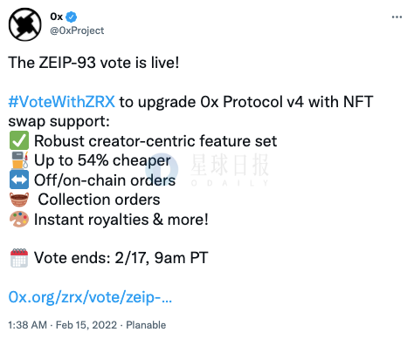Viewport: 414px width, 339px height.
Task: Click the basket emoji
Action: pos(19,200)
